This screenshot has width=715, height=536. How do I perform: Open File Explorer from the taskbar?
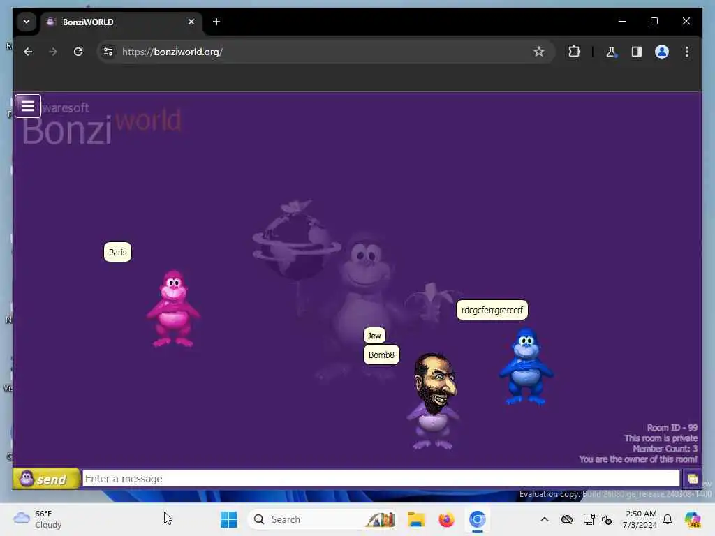(x=416, y=519)
